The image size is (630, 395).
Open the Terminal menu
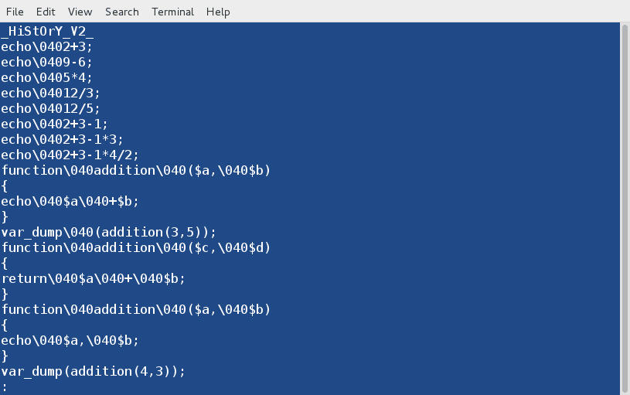pos(172,12)
